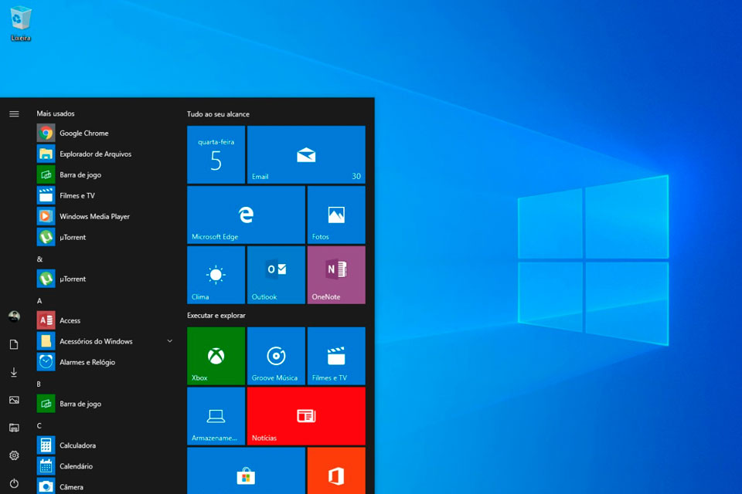Open µTorrent under the & section
Image resolution: width=742 pixels, height=494 pixels.
[x=105, y=279]
